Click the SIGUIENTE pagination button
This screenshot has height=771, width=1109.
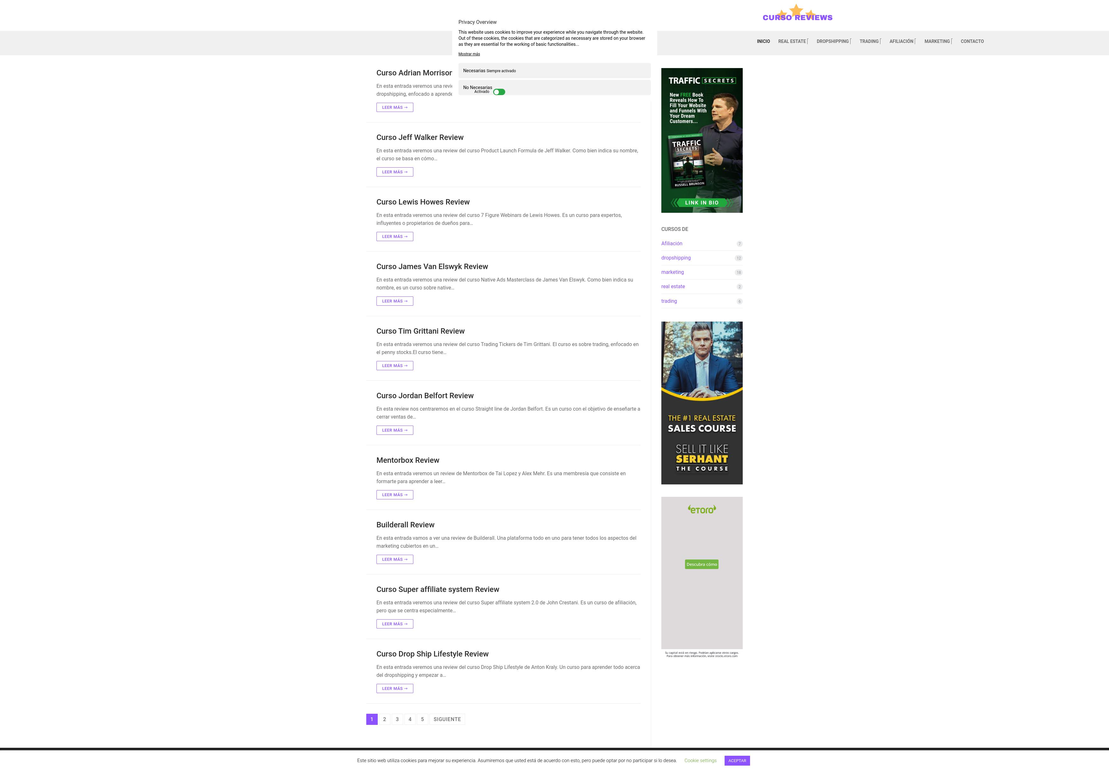[x=447, y=719]
